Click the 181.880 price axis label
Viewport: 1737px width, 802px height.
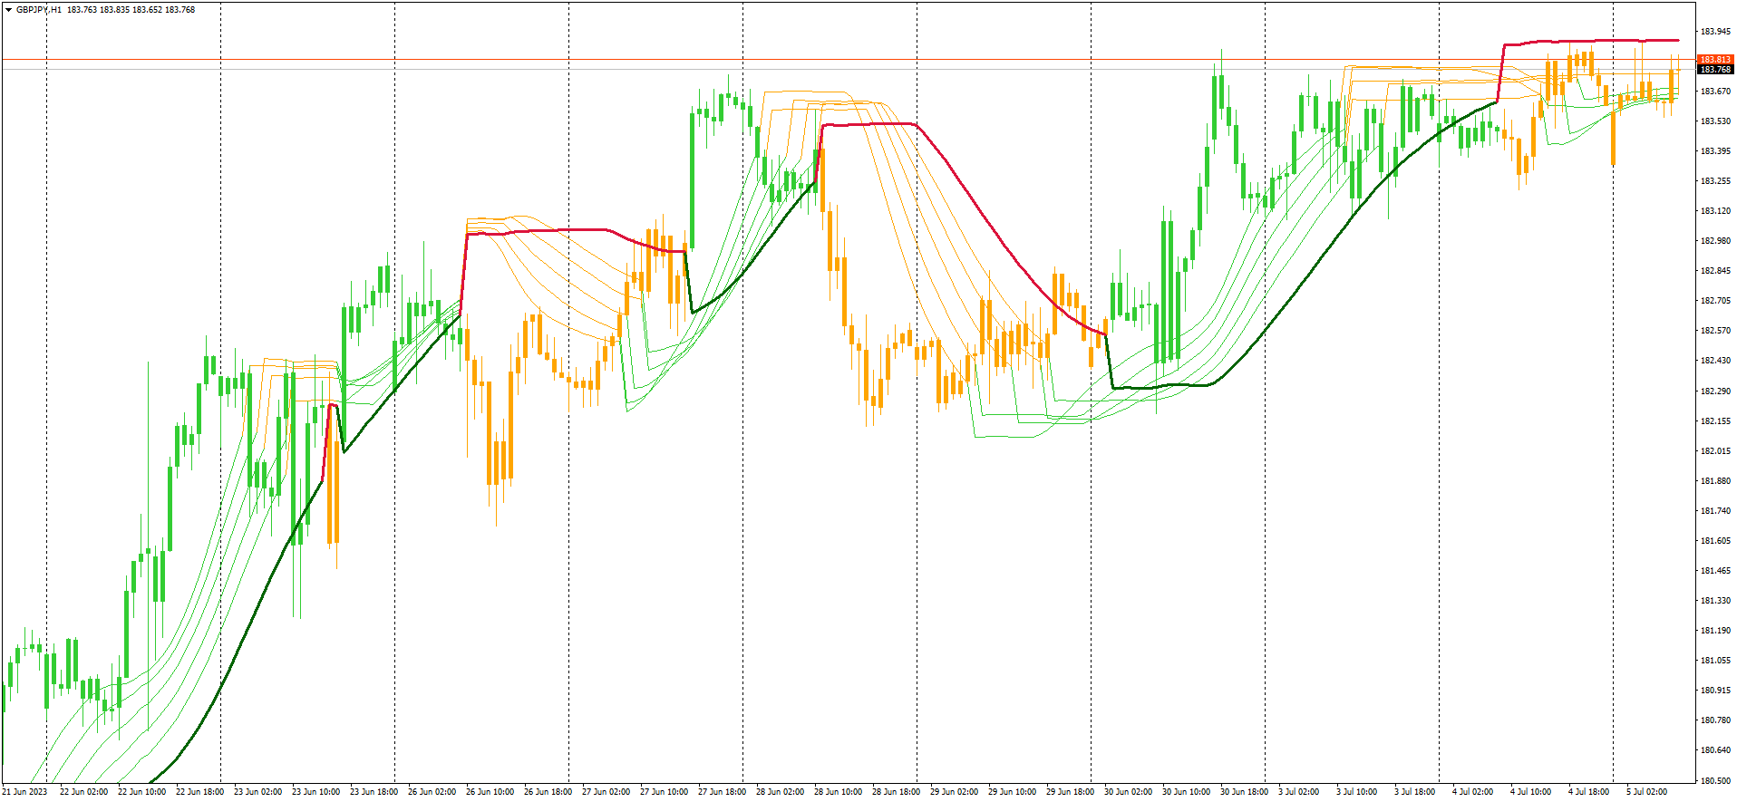point(1715,481)
